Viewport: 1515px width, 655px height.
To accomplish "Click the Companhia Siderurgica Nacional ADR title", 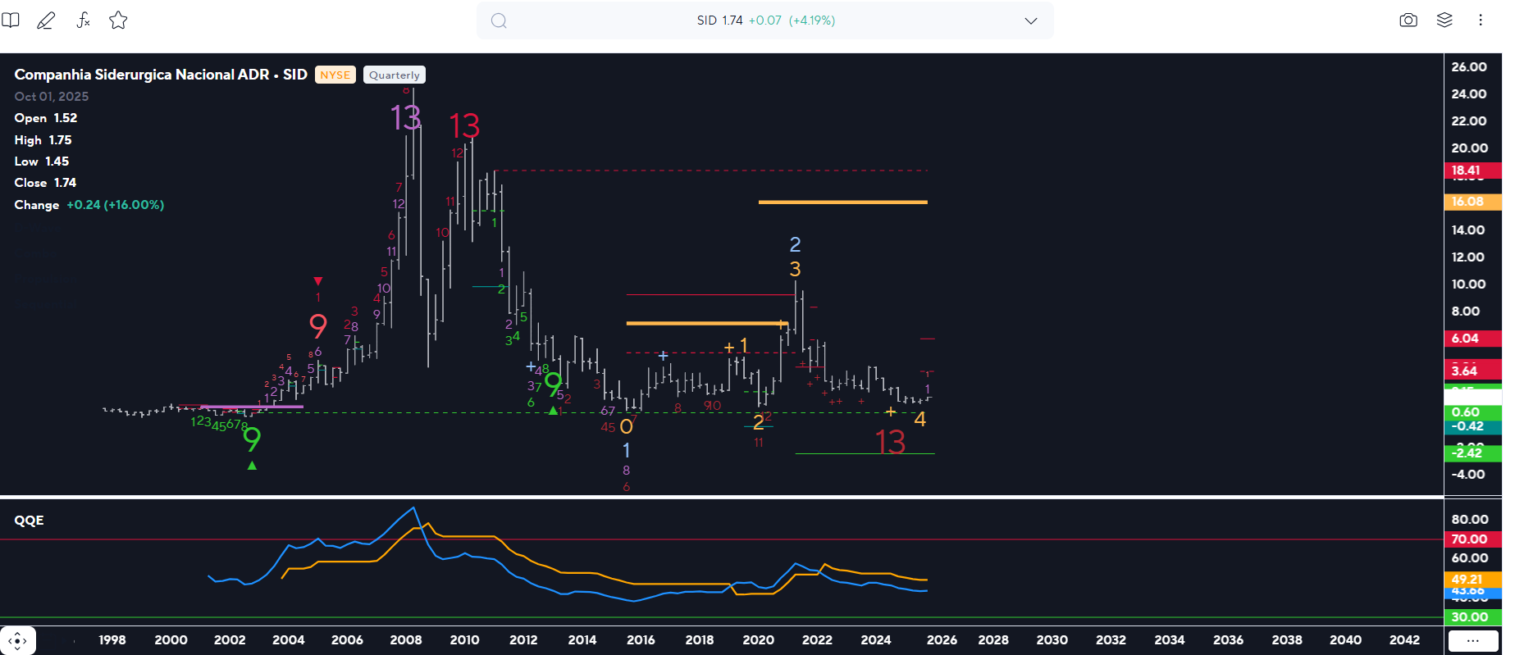I will [x=141, y=75].
